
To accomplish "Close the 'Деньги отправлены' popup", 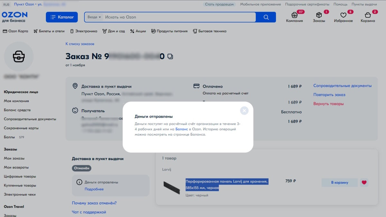I will [244, 111].
